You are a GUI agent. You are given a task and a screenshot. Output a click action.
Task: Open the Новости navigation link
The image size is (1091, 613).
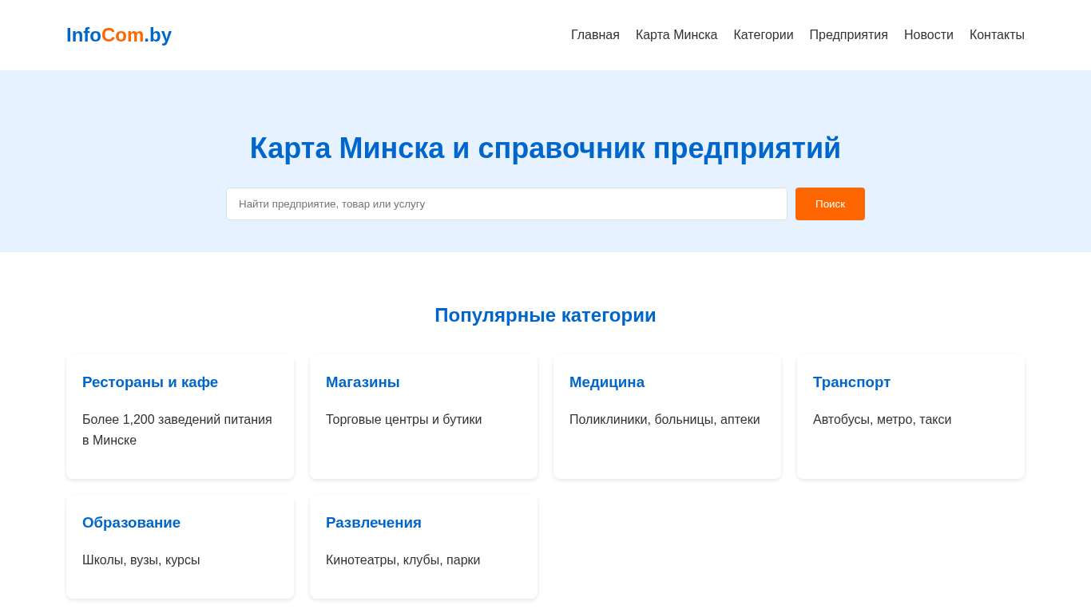coord(929,35)
